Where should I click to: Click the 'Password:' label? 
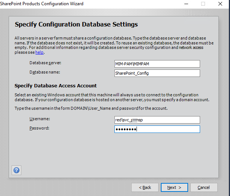39,128
